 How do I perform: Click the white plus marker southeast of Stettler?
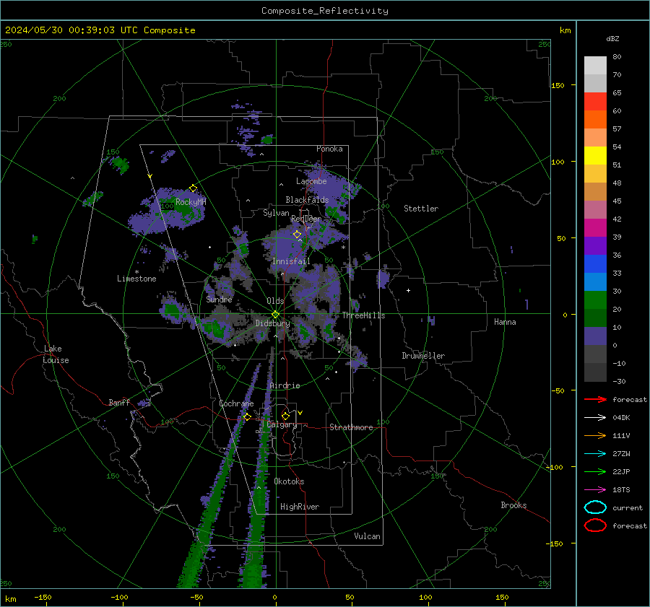[x=408, y=290]
